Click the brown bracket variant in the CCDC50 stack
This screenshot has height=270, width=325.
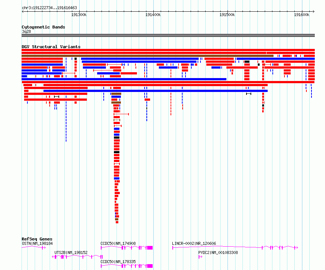117,120
